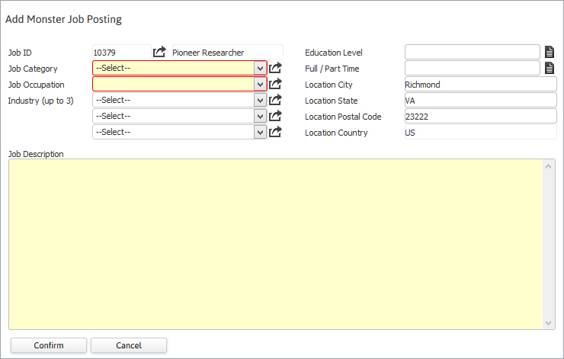Click the share icon beside second Industry dropdown
This screenshot has width=564, height=359.
point(276,116)
